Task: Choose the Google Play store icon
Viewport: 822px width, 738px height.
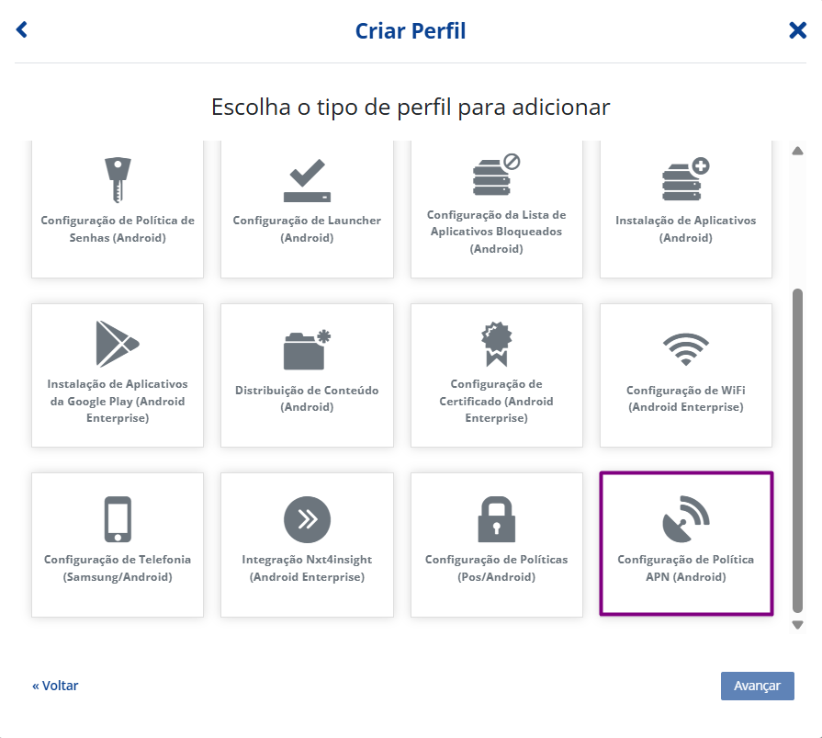Action: [117, 345]
